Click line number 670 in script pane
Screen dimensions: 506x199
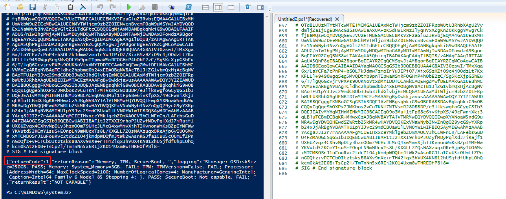pyautogui.click(x=283, y=91)
